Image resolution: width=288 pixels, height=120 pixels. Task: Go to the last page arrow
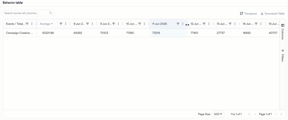click(x=281, y=114)
